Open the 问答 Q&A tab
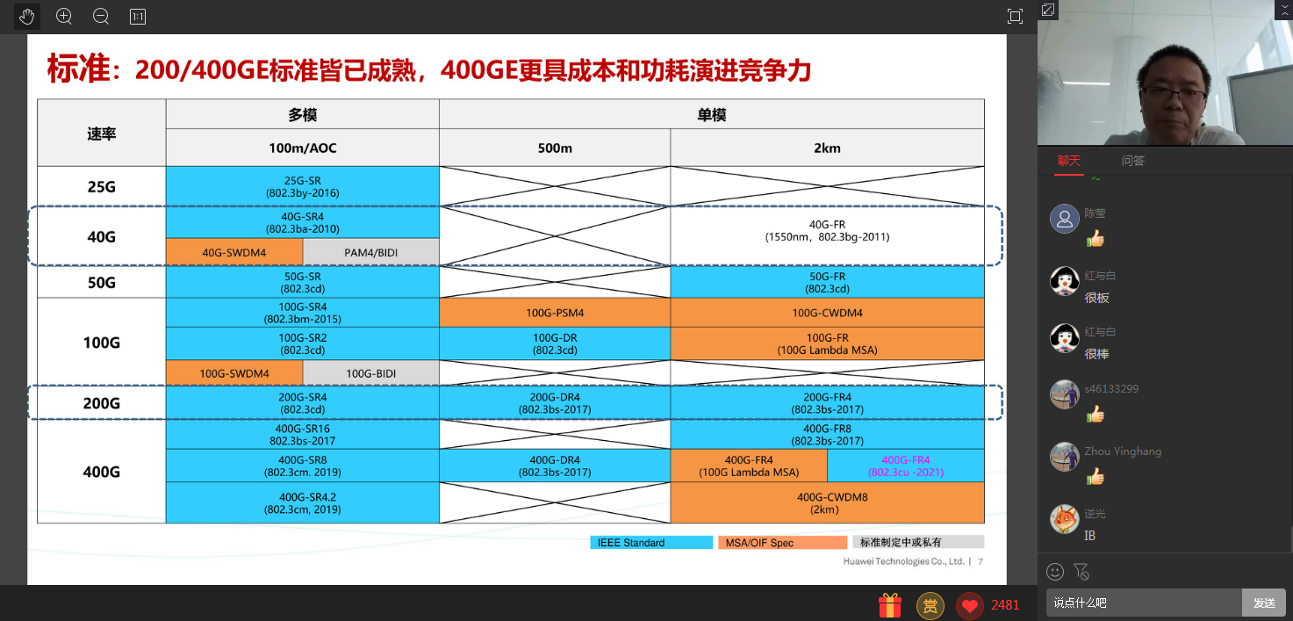The image size is (1293, 621). pos(1132,161)
